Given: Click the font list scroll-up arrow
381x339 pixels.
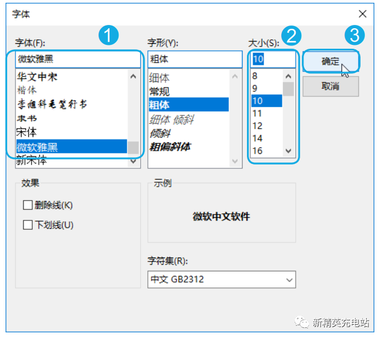Looking at the screenshot, I should point(133,76).
